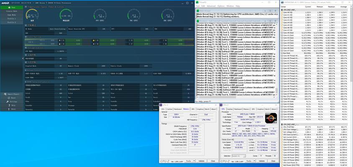The image size is (353, 167).
Task: Click the C 04 core speed bar
Action: pos(176,40)
